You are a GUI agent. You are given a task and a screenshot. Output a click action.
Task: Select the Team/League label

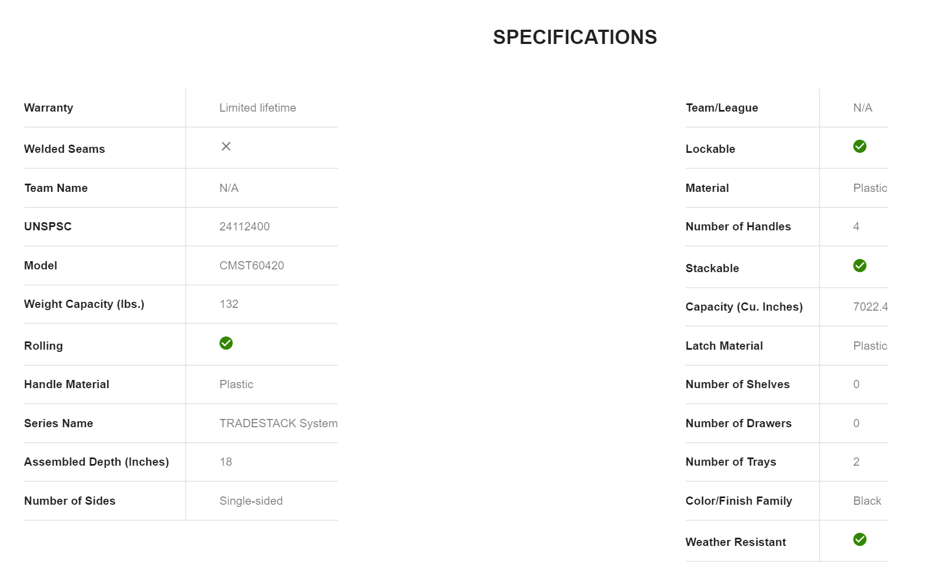pyautogui.click(x=721, y=108)
